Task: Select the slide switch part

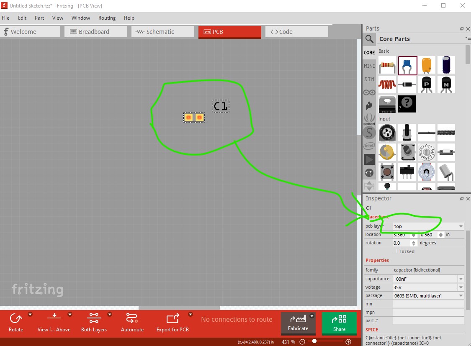Action: click(407, 172)
